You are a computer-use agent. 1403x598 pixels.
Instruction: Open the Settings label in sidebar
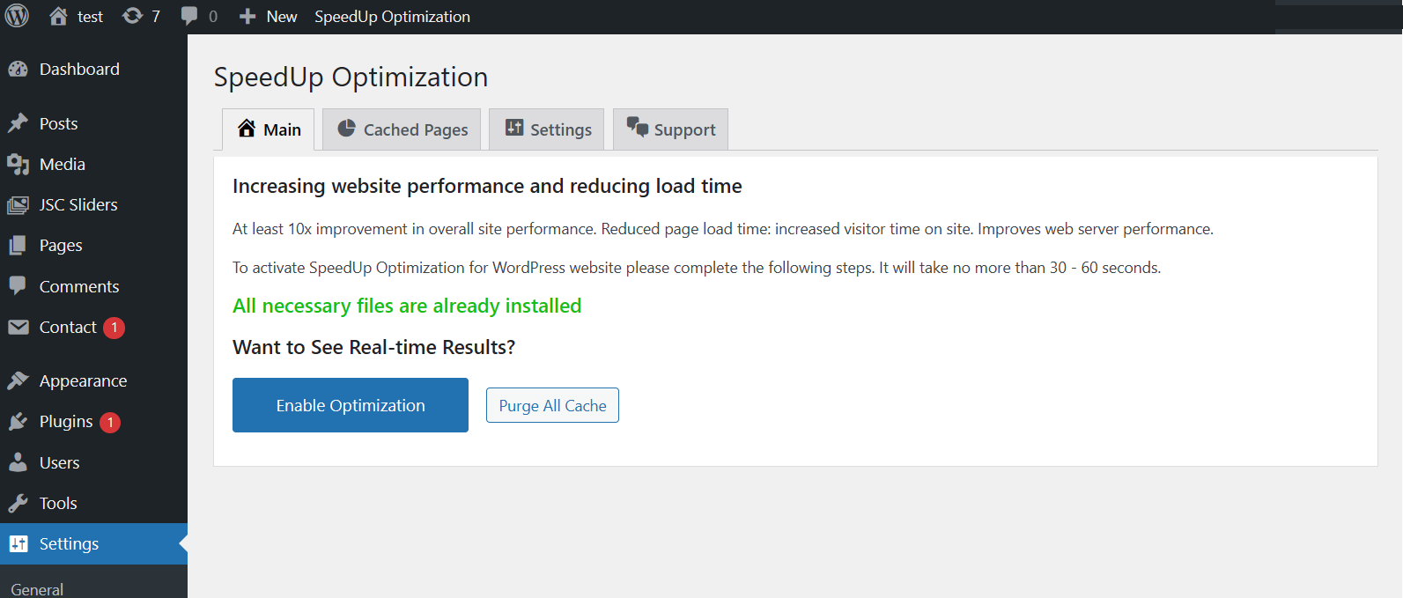coord(69,544)
